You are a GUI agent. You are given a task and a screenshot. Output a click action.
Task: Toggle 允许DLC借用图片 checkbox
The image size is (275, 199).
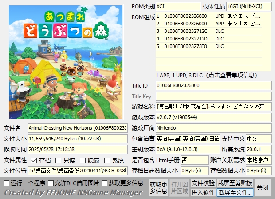(x=51, y=183)
